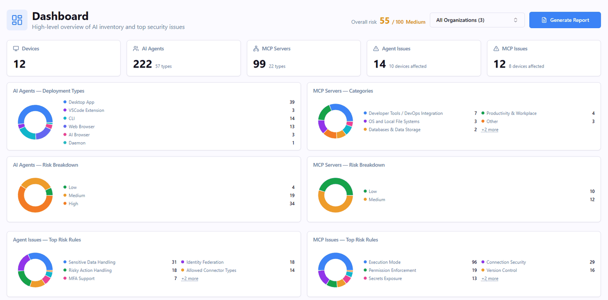Image resolution: width=608 pixels, height=300 pixels.
Task: Click the 10 devices affected text
Action: pyautogui.click(x=408, y=66)
